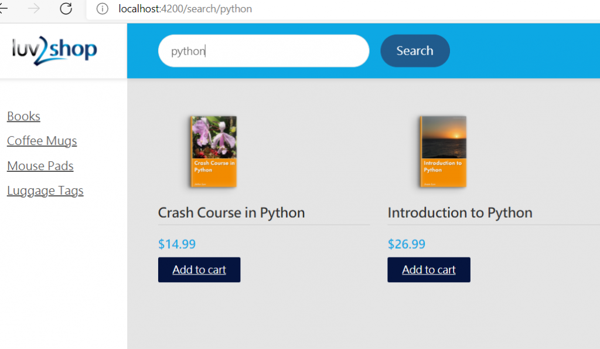600x349 pixels.
Task: Reload the page with refresh icon
Action: [66, 9]
